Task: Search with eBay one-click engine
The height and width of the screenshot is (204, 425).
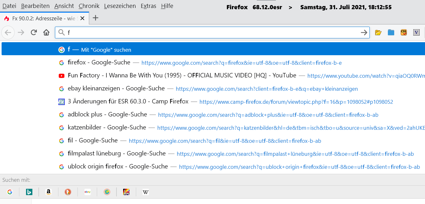Action: click(x=87, y=192)
